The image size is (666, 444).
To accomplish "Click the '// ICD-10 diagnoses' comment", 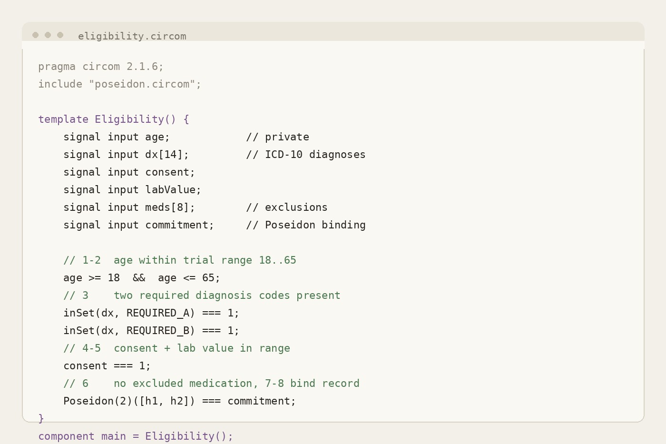I will (x=306, y=155).
